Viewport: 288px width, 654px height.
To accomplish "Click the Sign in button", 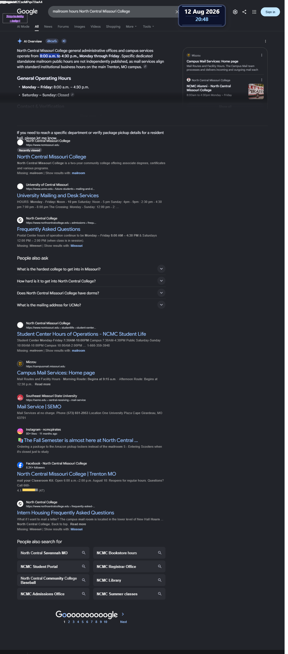I will (x=270, y=12).
